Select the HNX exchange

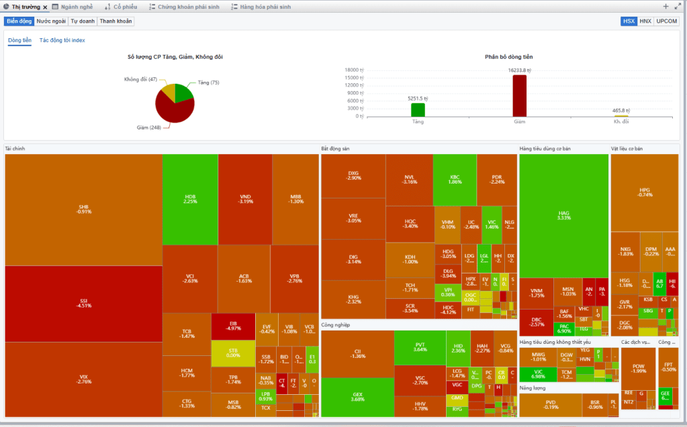(645, 21)
